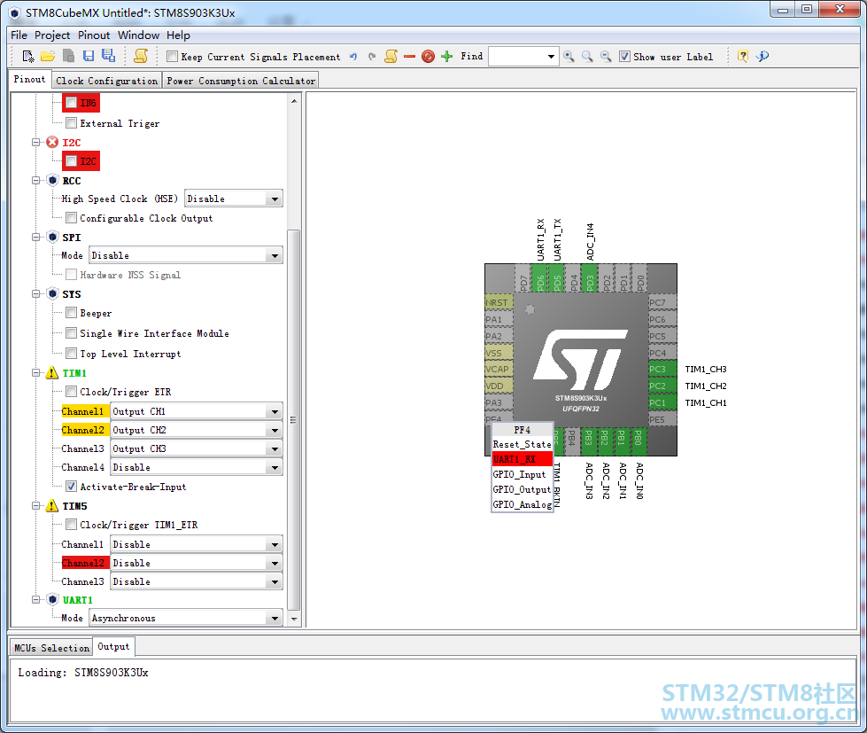The width and height of the screenshot is (867, 733).
Task: Check Single Wire Interface Module
Action: [x=72, y=333]
